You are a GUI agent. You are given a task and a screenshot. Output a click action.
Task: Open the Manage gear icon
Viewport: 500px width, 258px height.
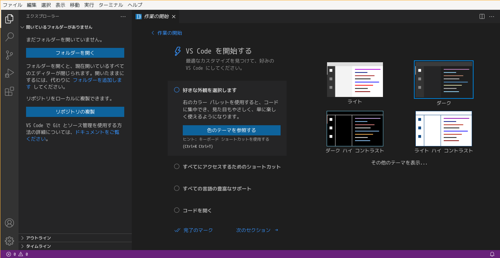point(9,241)
